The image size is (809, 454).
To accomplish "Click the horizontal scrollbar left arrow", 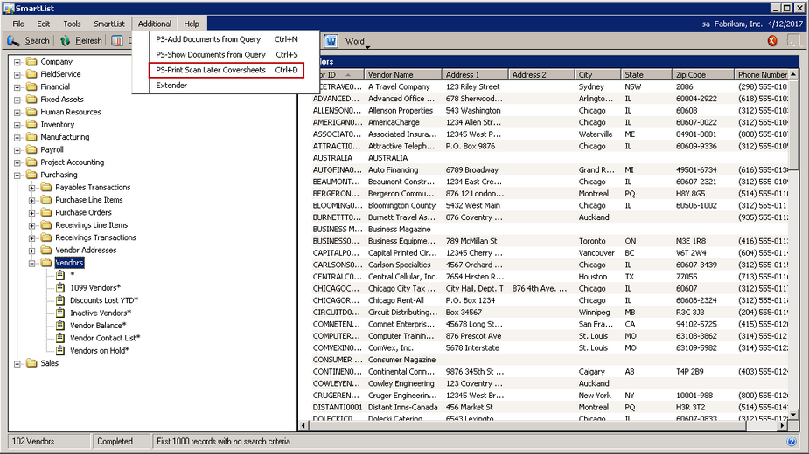I will coord(303,426).
